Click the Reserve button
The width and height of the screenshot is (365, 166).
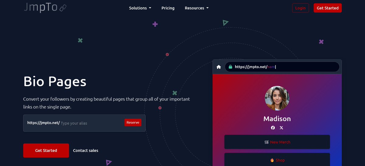pos(133,123)
